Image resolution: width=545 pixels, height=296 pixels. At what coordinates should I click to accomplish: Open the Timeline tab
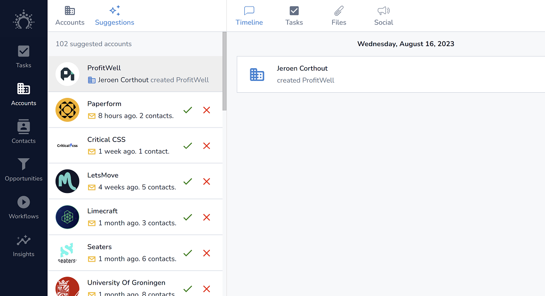tap(249, 16)
